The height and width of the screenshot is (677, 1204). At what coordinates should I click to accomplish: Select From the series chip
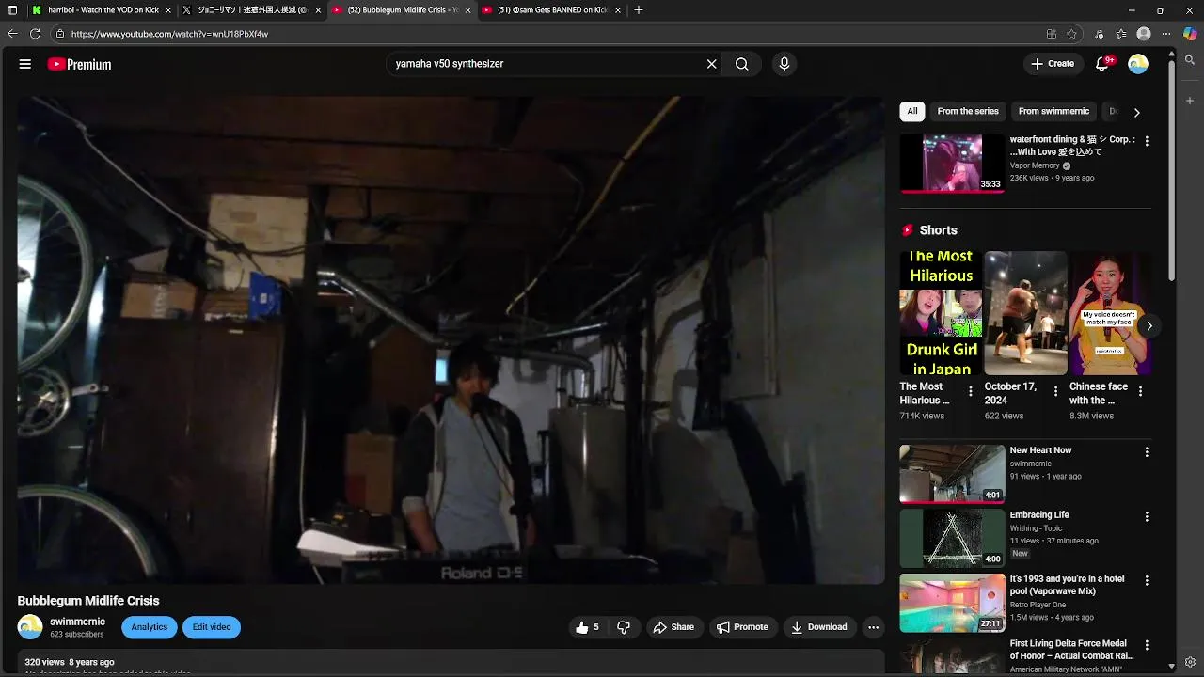[x=968, y=111]
